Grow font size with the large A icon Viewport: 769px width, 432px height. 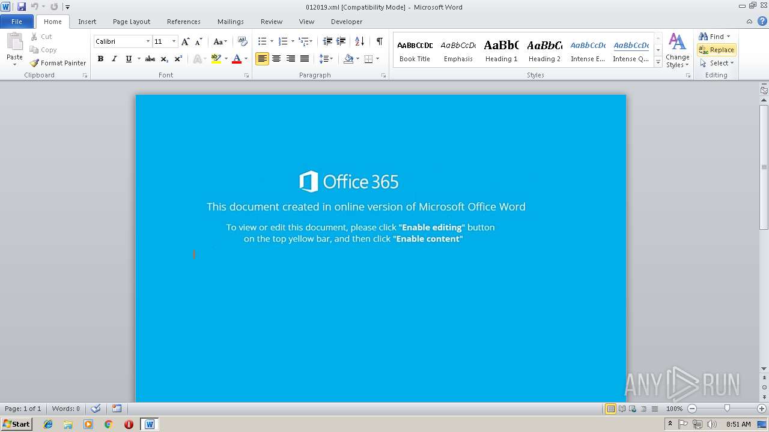(x=186, y=41)
